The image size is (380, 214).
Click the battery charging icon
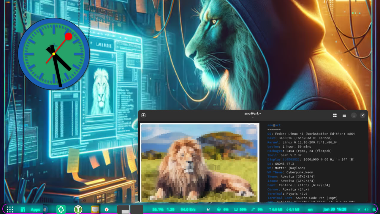[374, 210]
